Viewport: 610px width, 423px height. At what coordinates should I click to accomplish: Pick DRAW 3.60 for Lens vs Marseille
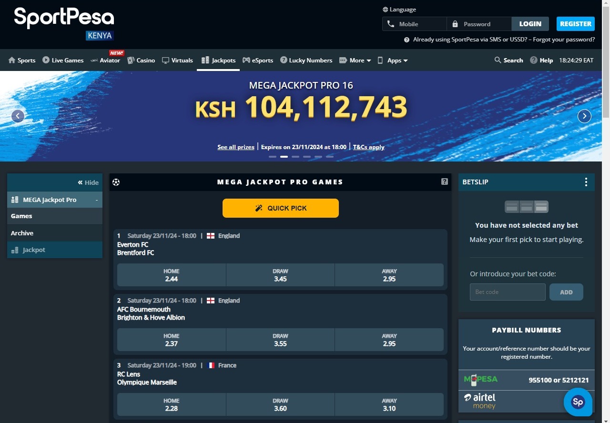(280, 404)
